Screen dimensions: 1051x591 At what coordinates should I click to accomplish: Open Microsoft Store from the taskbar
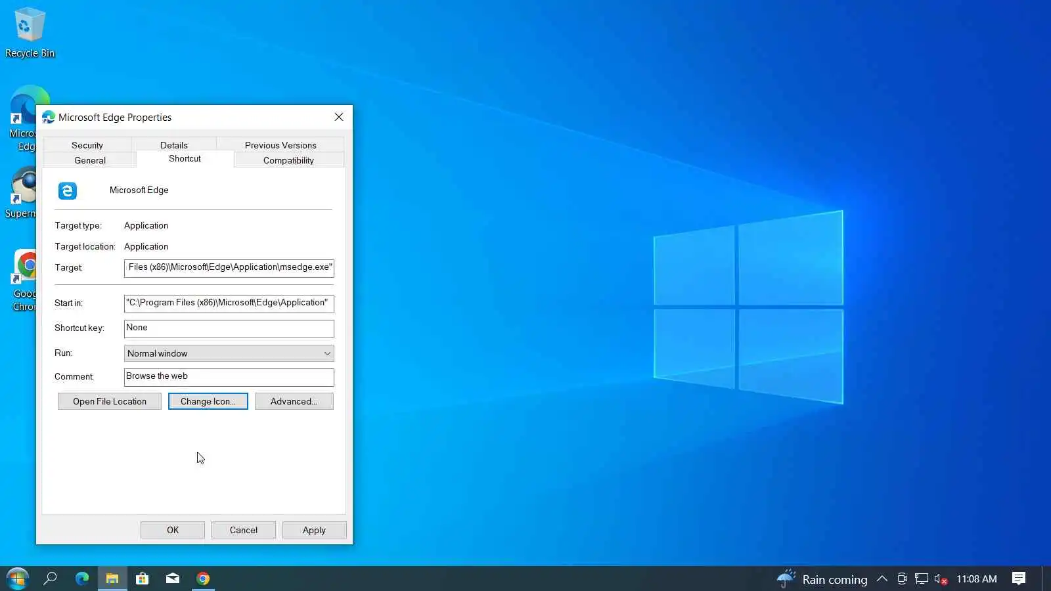coord(142,579)
